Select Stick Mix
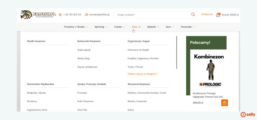257x120 pixels. pos(82,110)
